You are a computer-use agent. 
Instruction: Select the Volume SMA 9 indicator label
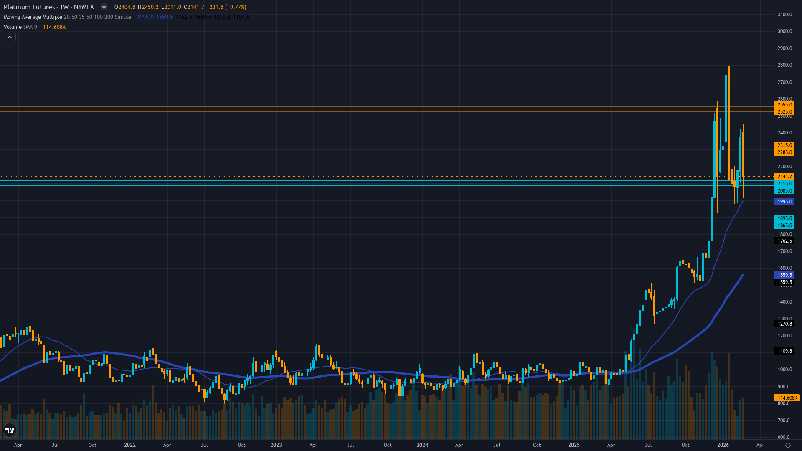click(x=20, y=27)
